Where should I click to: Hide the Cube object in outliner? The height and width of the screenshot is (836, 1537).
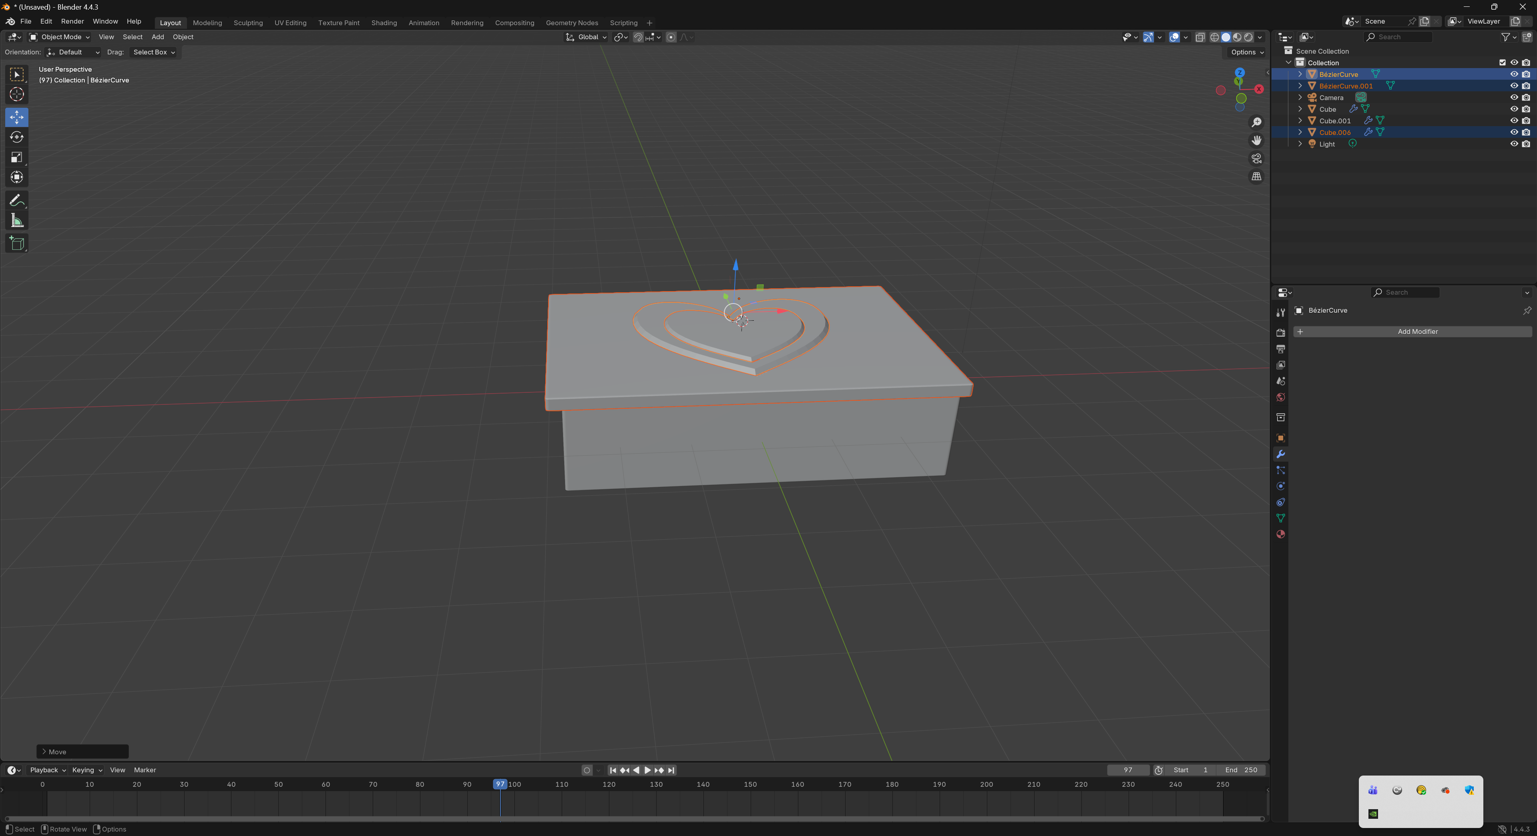point(1514,109)
